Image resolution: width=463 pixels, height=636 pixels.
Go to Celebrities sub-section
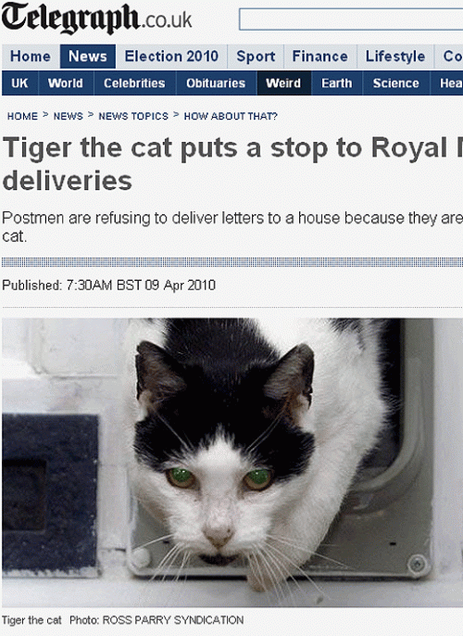pyautogui.click(x=134, y=83)
